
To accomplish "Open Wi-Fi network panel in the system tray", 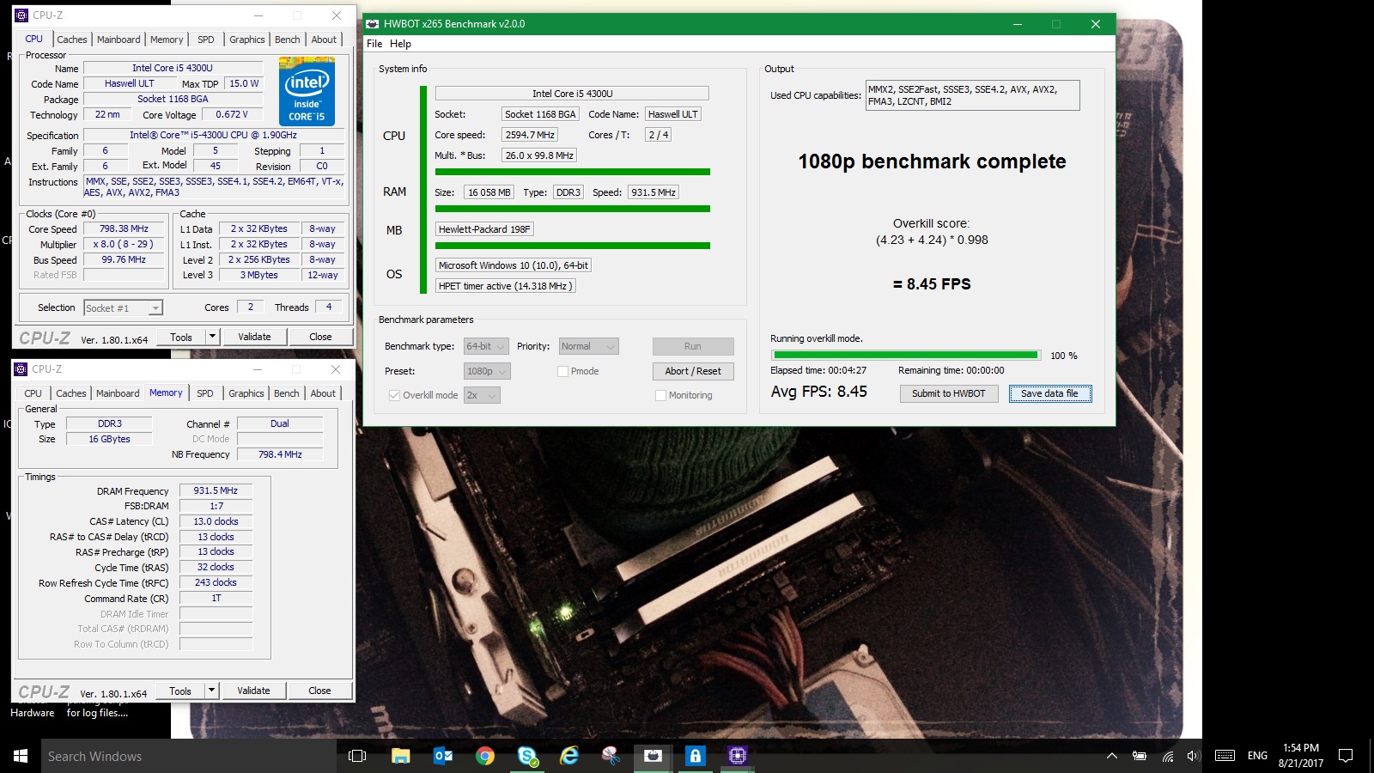I will [1168, 756].
